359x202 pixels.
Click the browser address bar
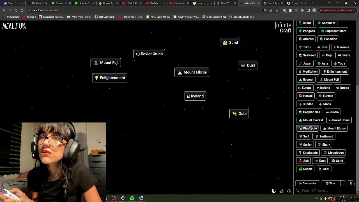pos(146,10)
